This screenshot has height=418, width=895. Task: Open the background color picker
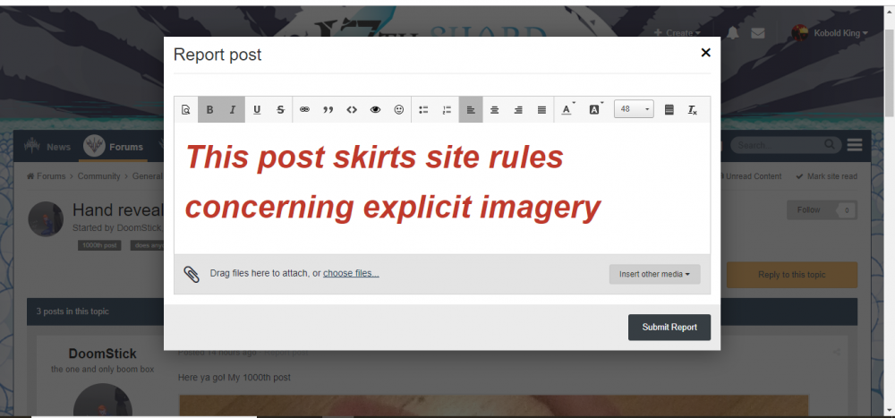[x=595, y=109]
